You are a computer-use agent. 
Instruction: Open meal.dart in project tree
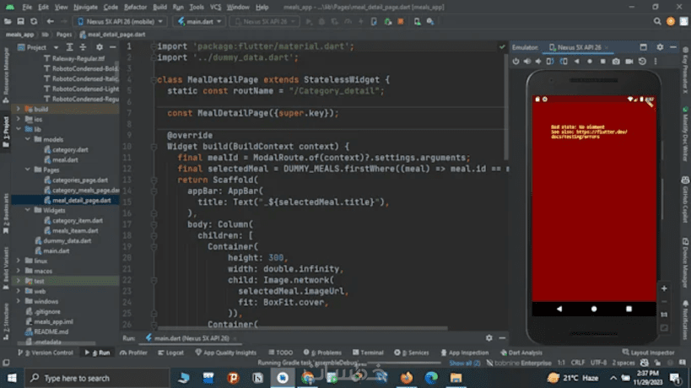[62, 159]
